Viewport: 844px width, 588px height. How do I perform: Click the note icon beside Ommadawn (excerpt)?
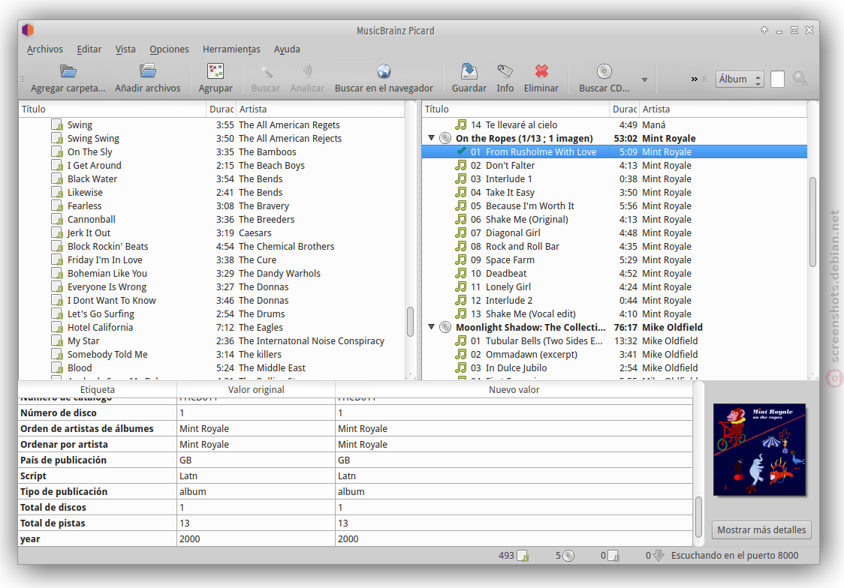point(461,354)
